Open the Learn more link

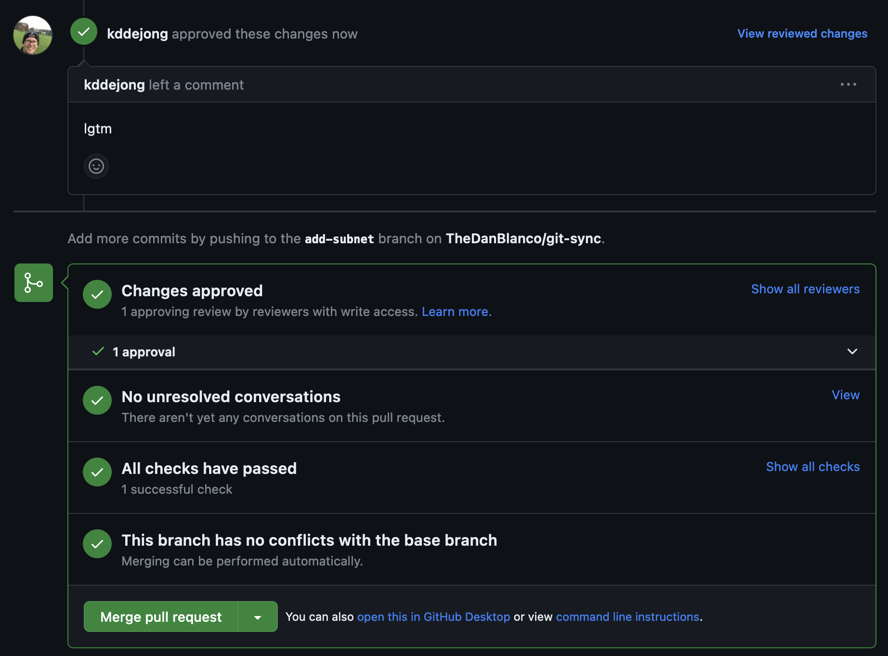click(457, 312)
